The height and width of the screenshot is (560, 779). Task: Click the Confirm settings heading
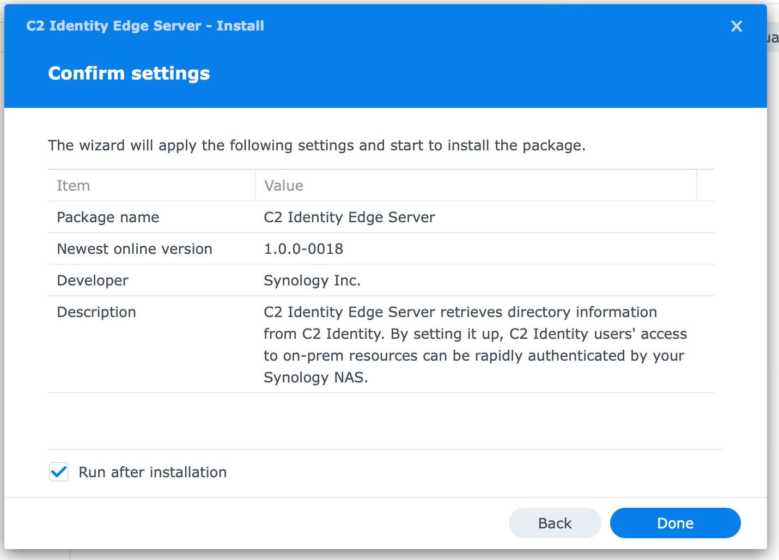tap(129, 74)
